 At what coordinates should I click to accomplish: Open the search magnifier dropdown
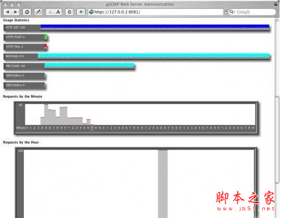tap(232, 12)
